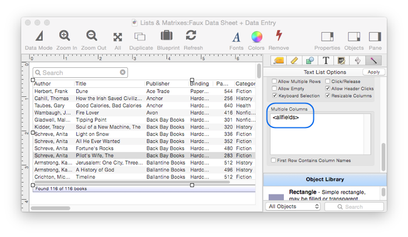Select the Light on Snow row
This screenshot has width=408, height=237.
pyautogui.click(x=144, y=134)
